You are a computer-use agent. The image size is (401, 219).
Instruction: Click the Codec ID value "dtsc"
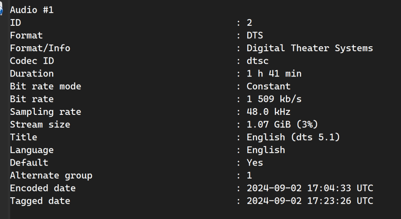pos(258,61)
